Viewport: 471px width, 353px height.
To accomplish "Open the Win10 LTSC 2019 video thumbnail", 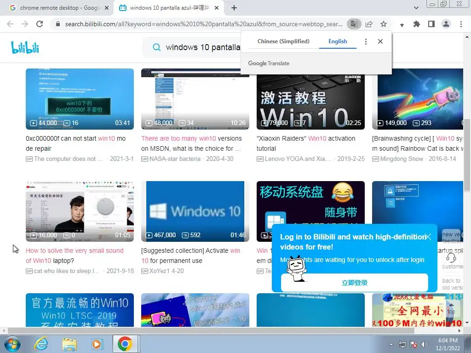I will coord(80,310).
